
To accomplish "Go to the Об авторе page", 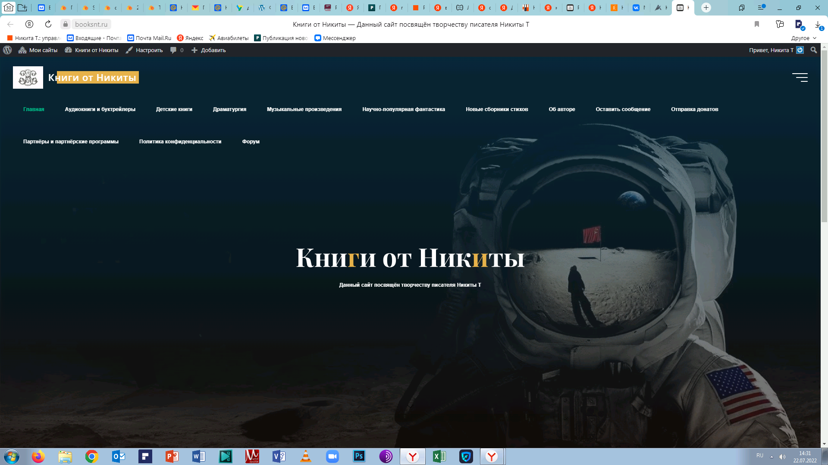I will 561,109.
